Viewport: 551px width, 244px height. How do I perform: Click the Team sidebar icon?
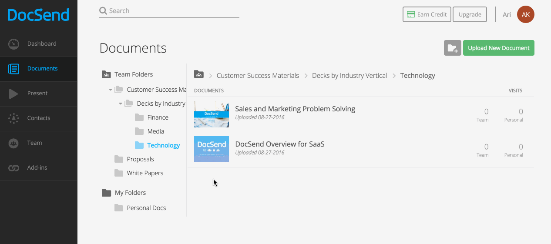click(14, 143)
